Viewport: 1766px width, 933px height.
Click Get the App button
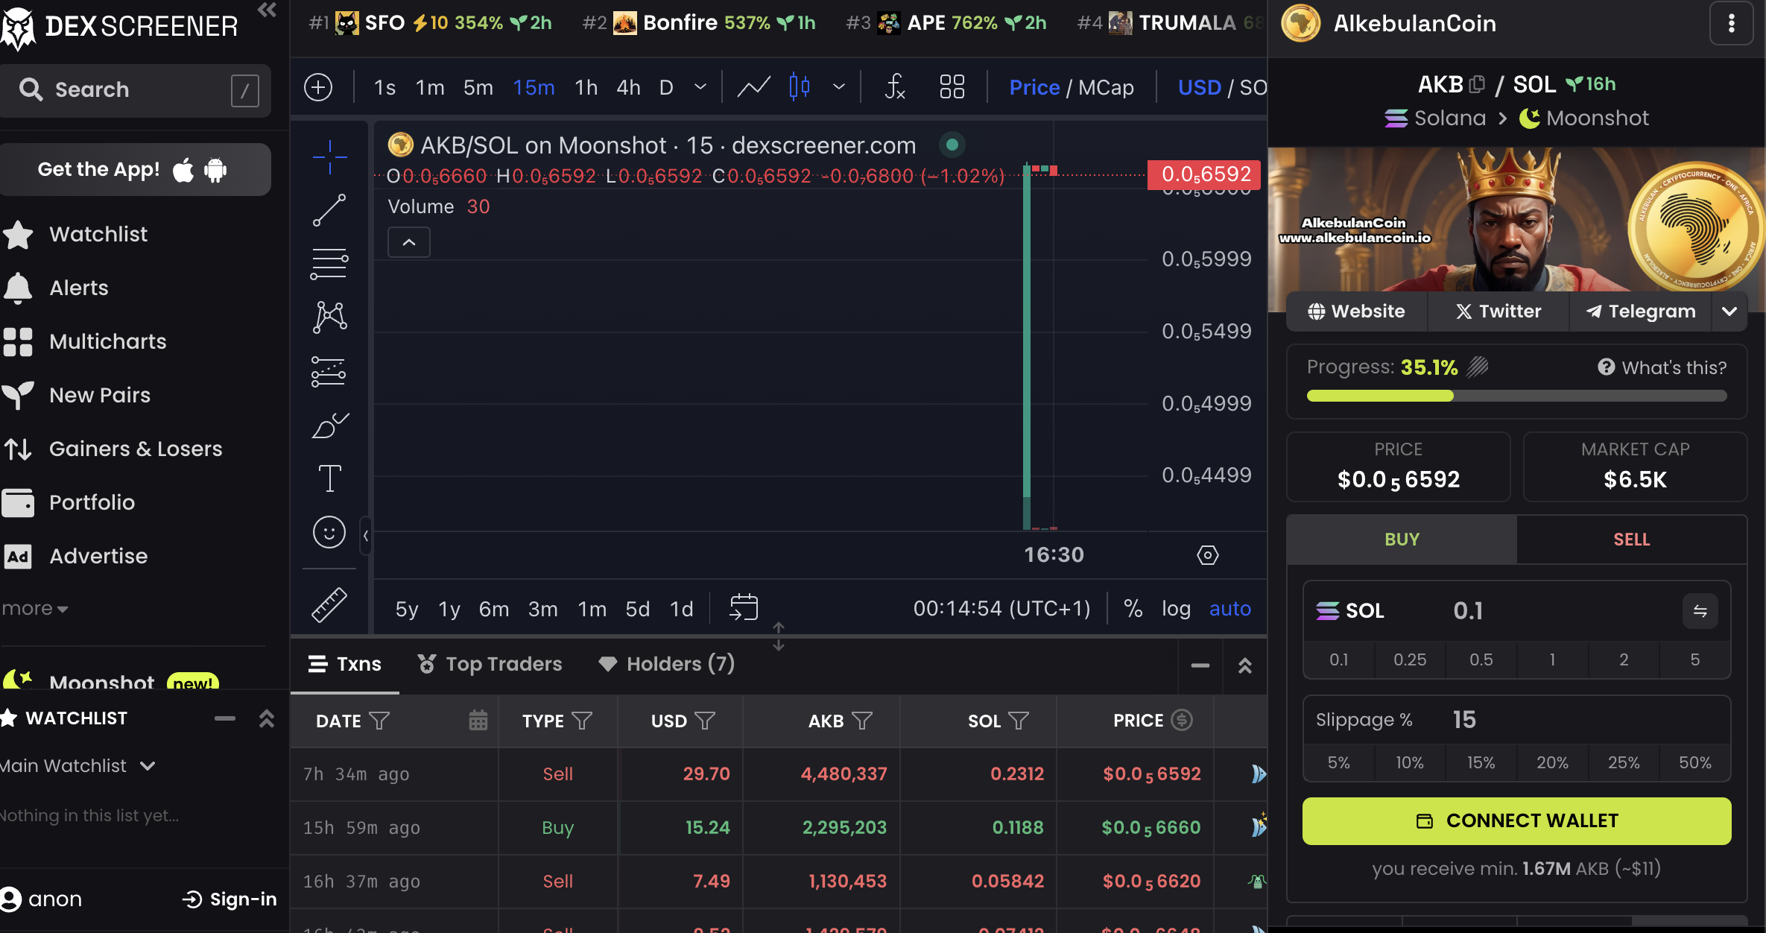134,170
